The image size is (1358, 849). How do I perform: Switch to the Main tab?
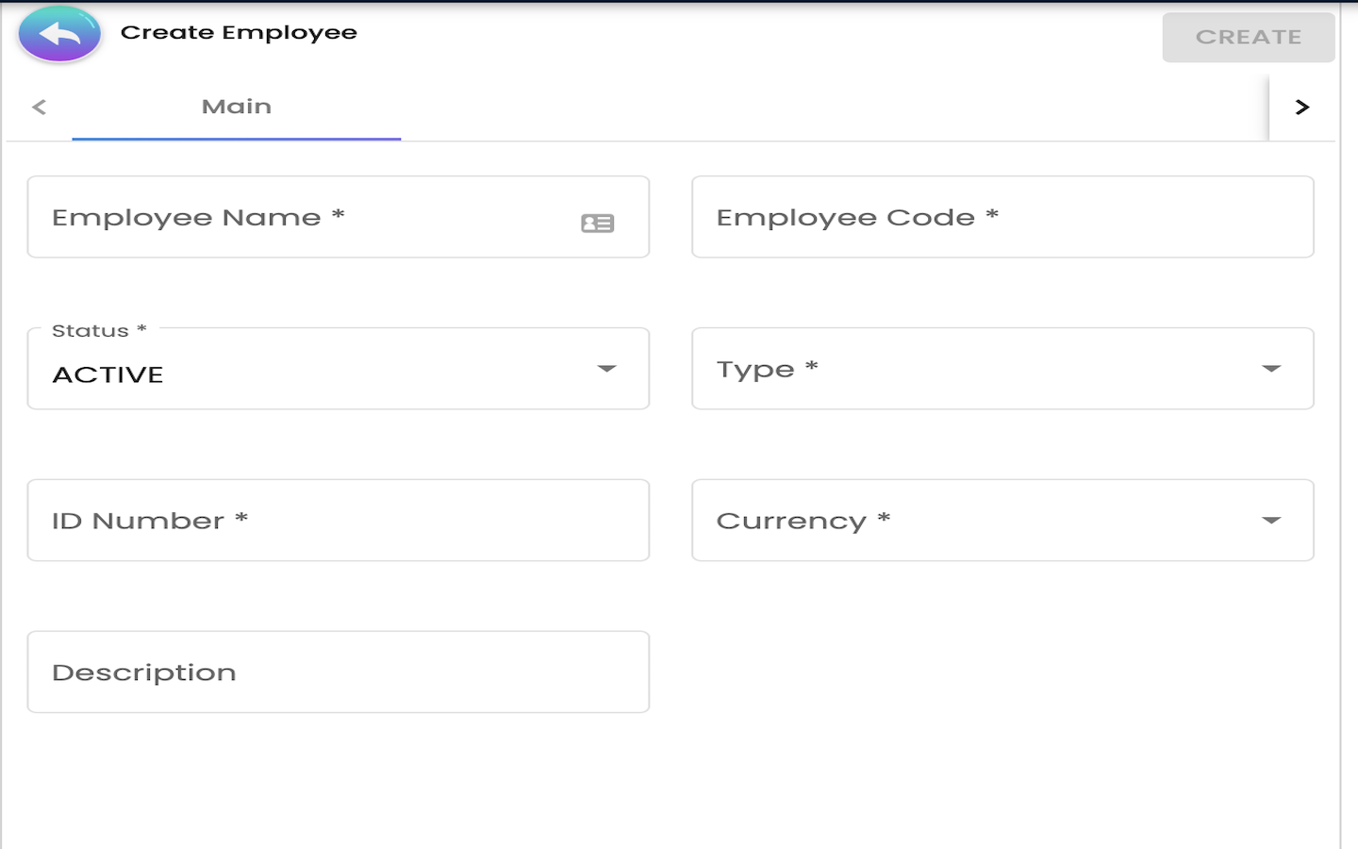236,107
